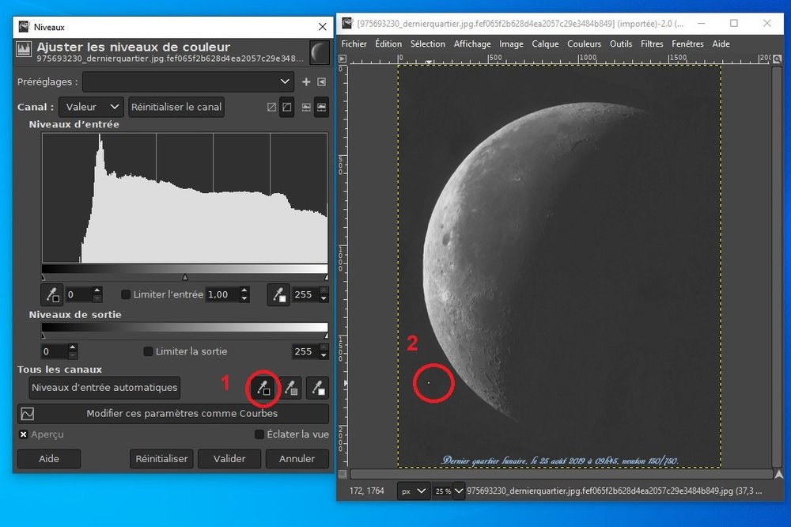Click the histogram display area
The width and height of the screenshot is (791, 527).
point(184,198)
